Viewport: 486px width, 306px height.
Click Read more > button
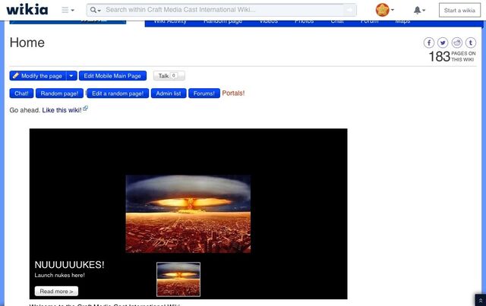pos(56,291)
